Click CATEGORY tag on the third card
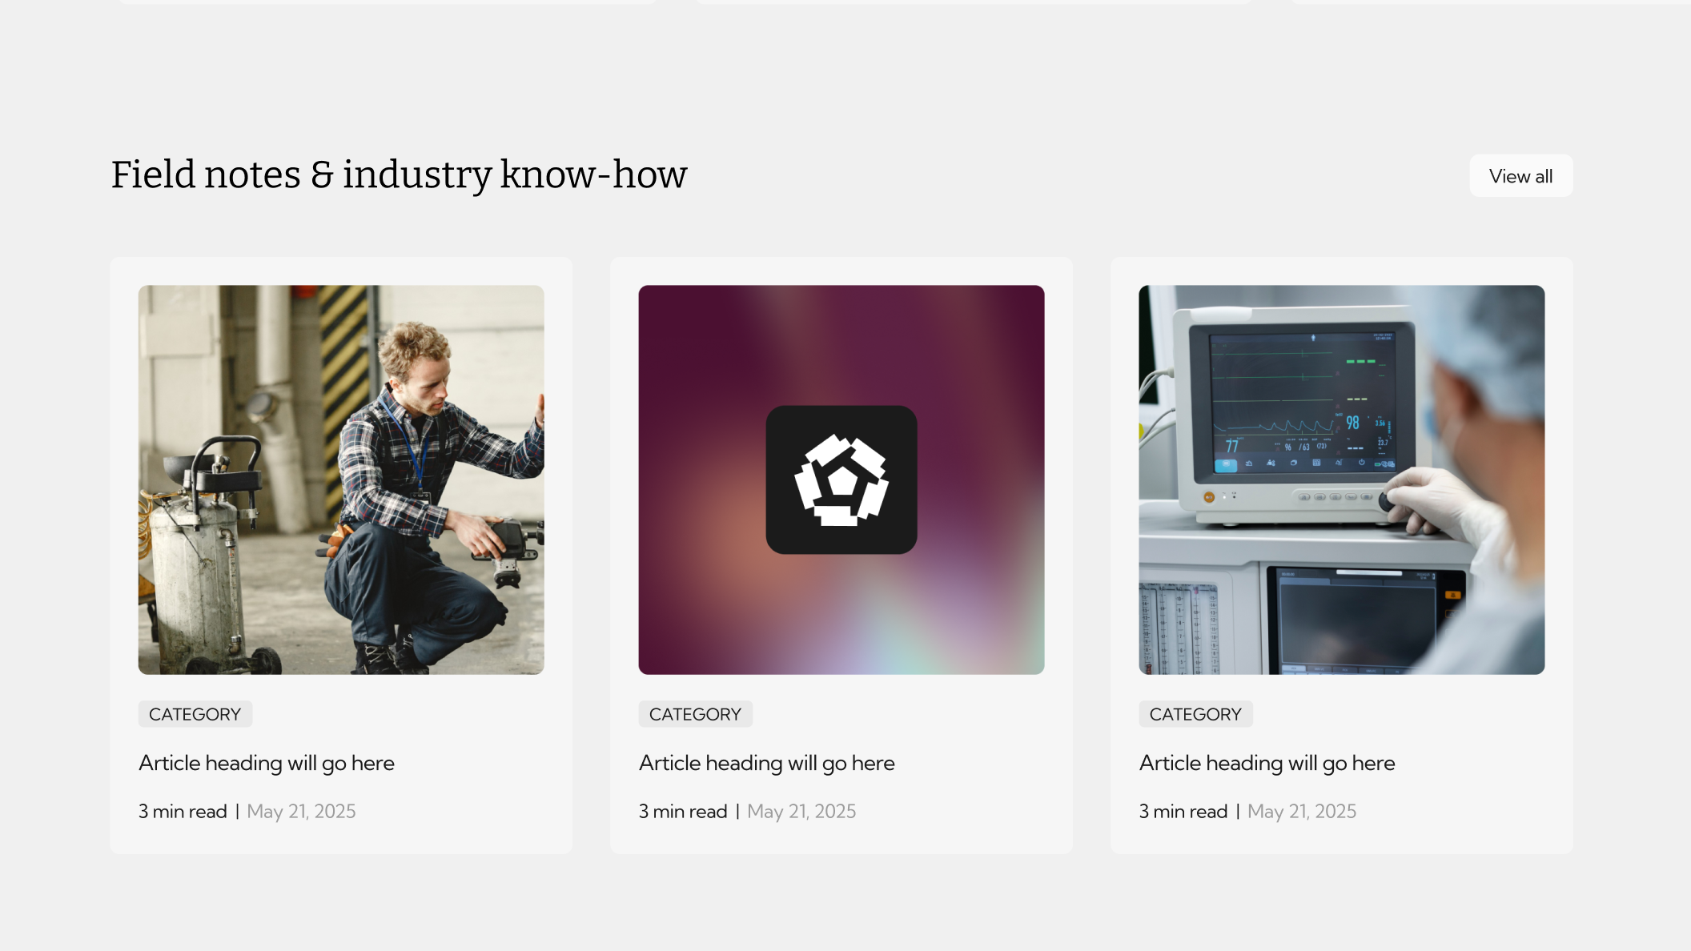 1195,714
